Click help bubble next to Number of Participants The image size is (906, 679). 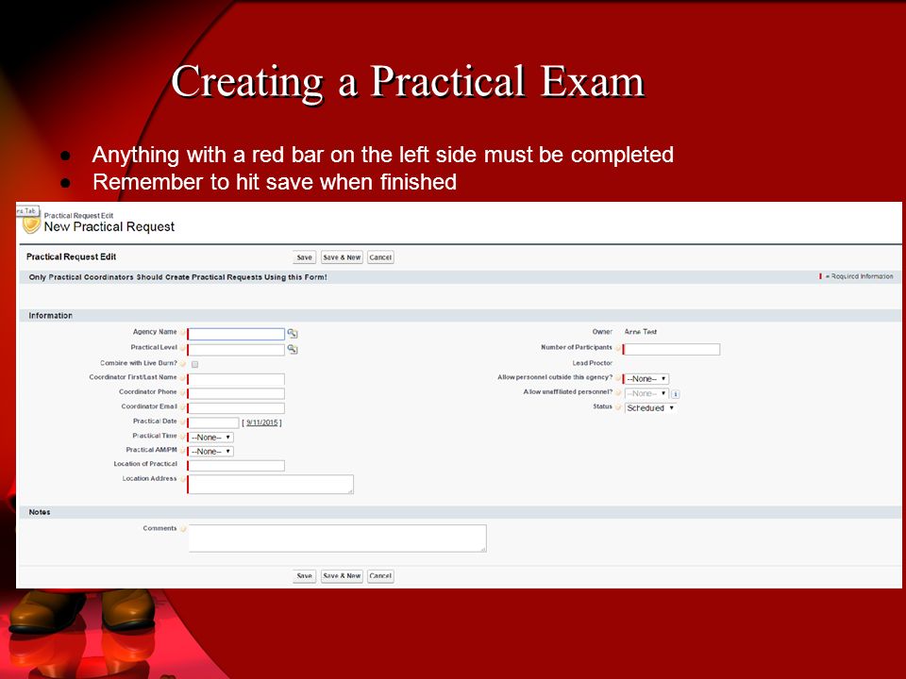click(x=618, y=348)
